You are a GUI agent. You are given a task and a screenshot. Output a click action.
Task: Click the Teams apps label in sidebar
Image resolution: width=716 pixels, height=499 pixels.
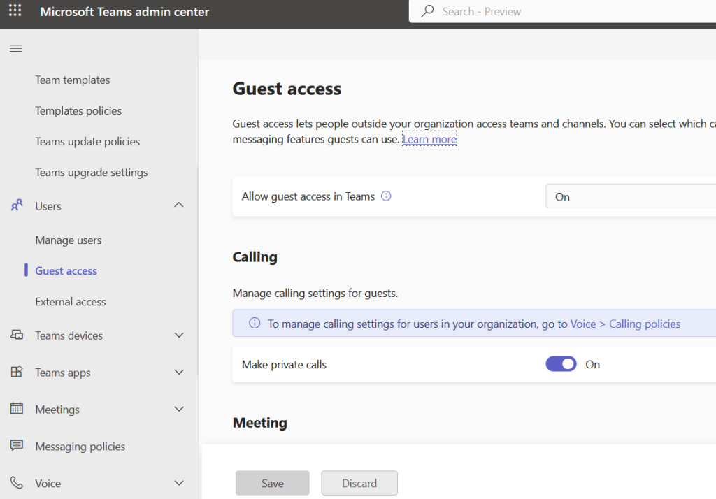click(x=63, y=373)
